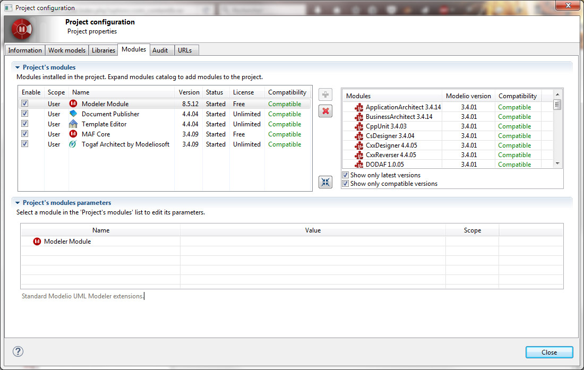Select the Modules tab
Screen dimensions: 584x370
pos(134,49)
